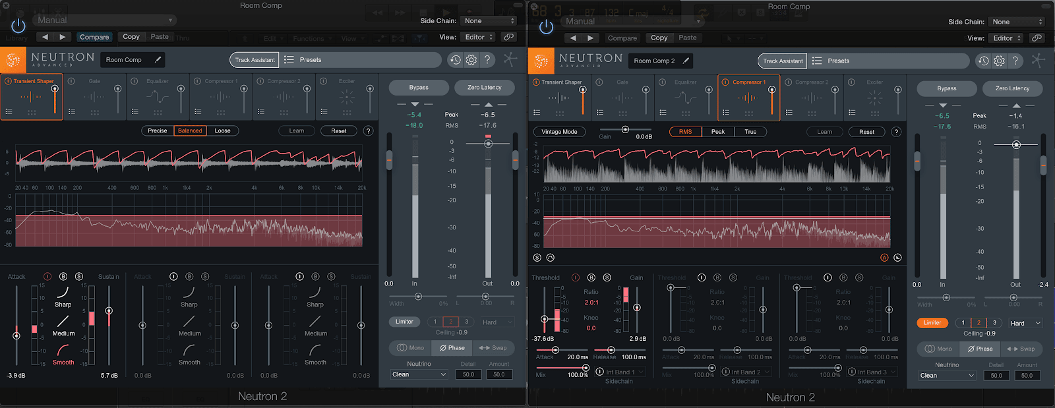1055x408 pixels.
Task: Click auto release A icon below compressor graph
Action: [884, 258]
